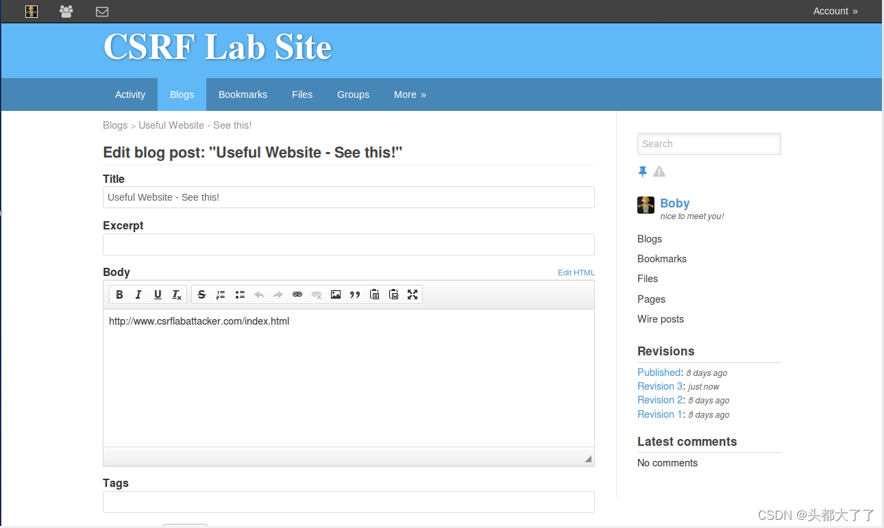Open Revision 3 from the Revisions list
Image resolution: width=884 pixels, height=528 pixels.
click(x=659, y=386)
